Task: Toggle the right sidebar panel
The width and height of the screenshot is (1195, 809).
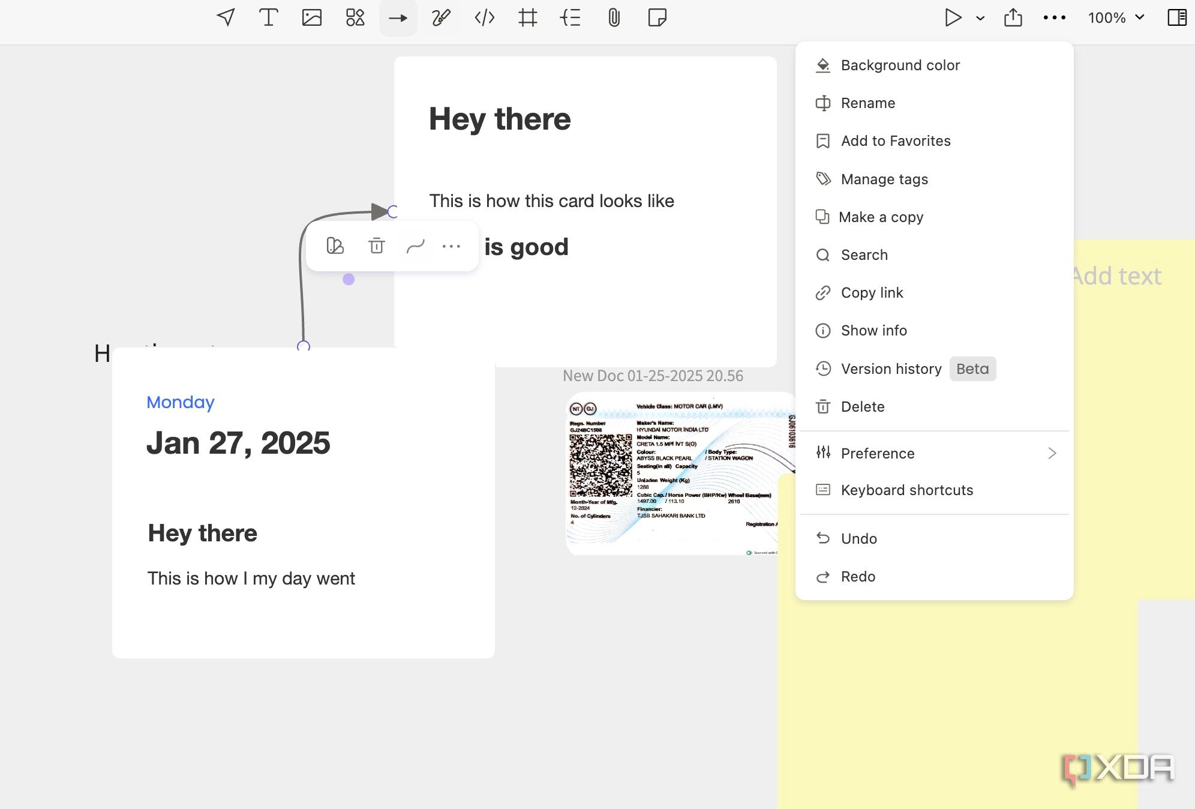Action: point(1177,17)
